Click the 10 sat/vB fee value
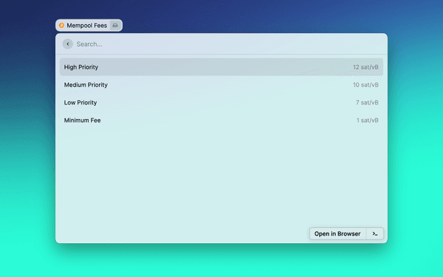 [x=365, y=85]
